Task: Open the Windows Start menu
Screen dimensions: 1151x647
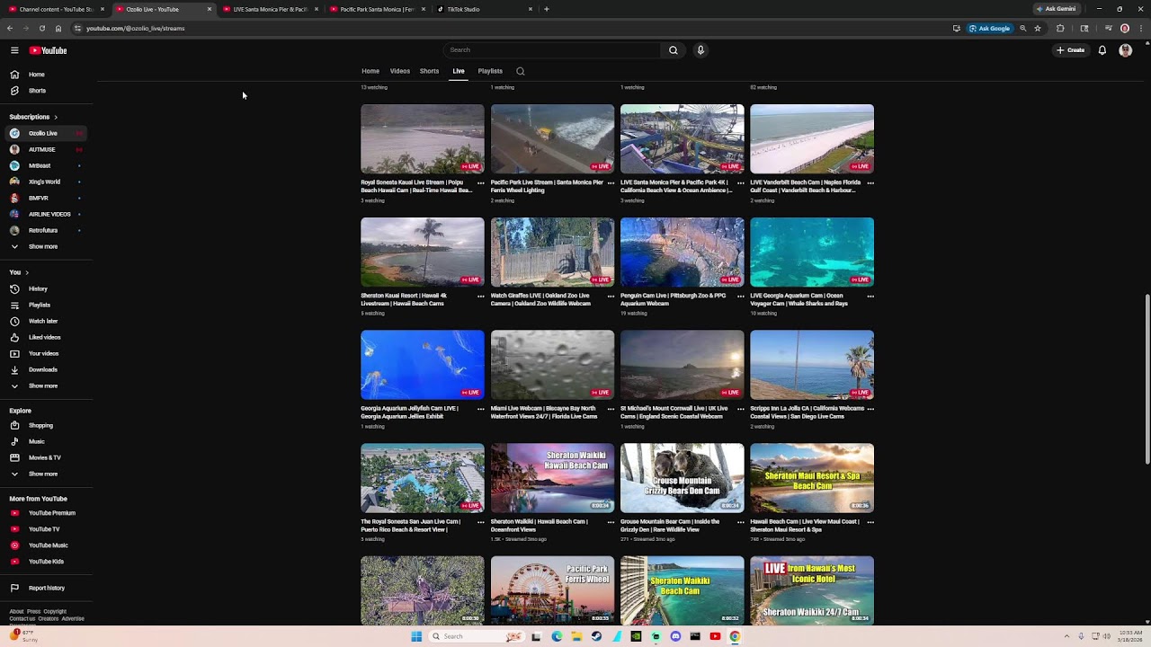Action: click(x=415, y=636)
